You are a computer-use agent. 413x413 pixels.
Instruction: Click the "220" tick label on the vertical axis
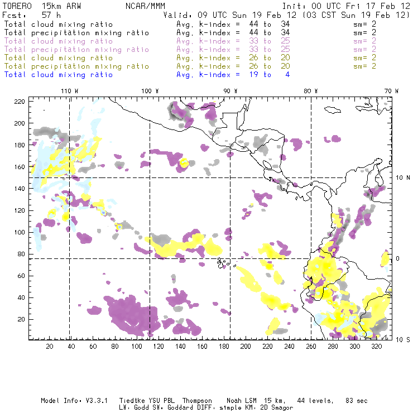pyautogui.click(x=20, y=102)
